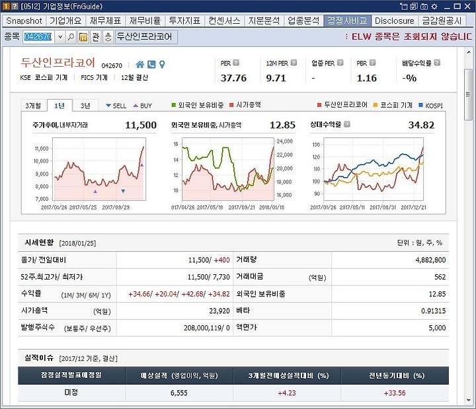Open the PBR help info icon
This screenshot has height=409, width=476.
tap(372, 63)
